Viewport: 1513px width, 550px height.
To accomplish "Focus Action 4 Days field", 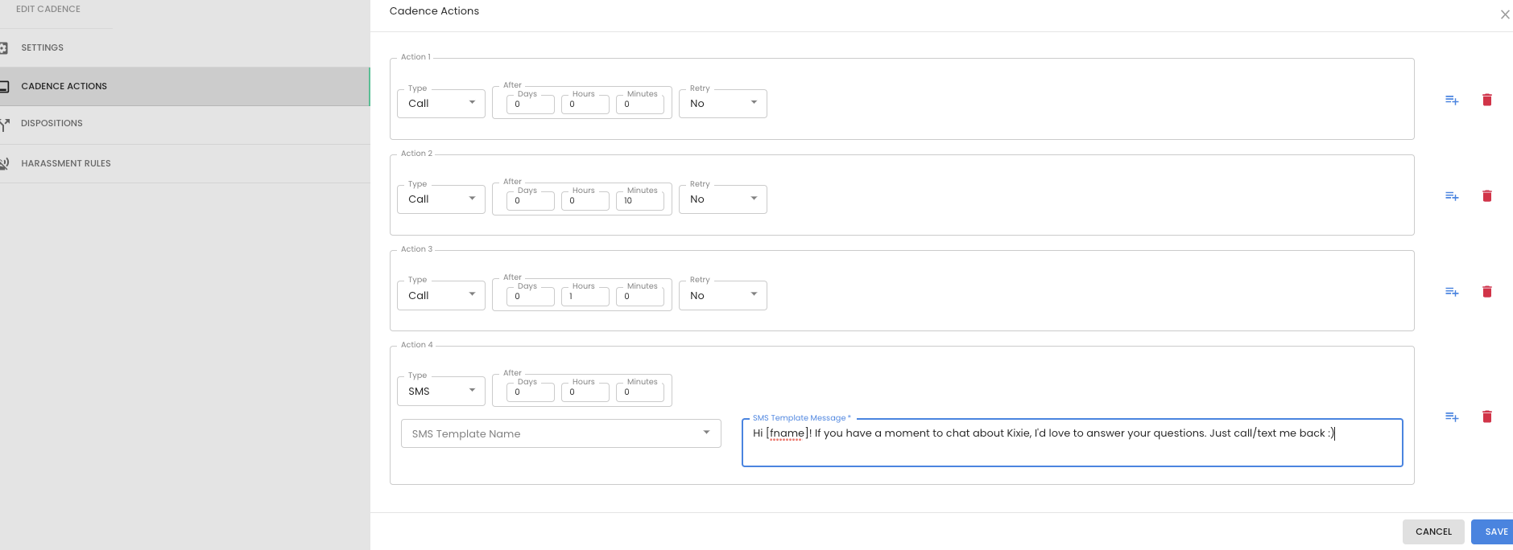I will tap(531, 392).
